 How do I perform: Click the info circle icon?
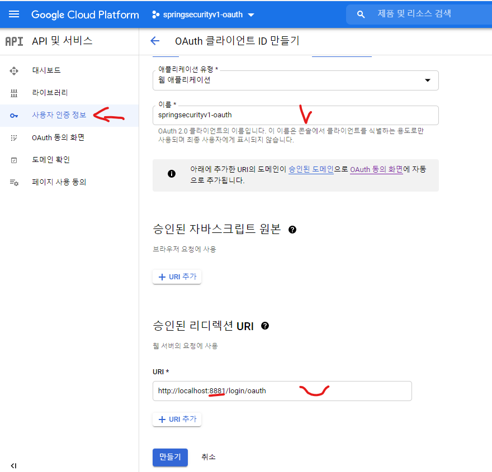pos(171,174)
